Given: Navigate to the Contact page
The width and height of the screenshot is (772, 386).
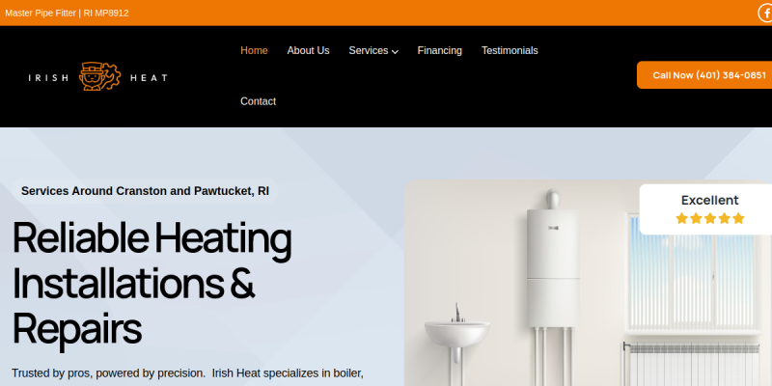Looking at the screenshot, I should [x=258, y=101].
